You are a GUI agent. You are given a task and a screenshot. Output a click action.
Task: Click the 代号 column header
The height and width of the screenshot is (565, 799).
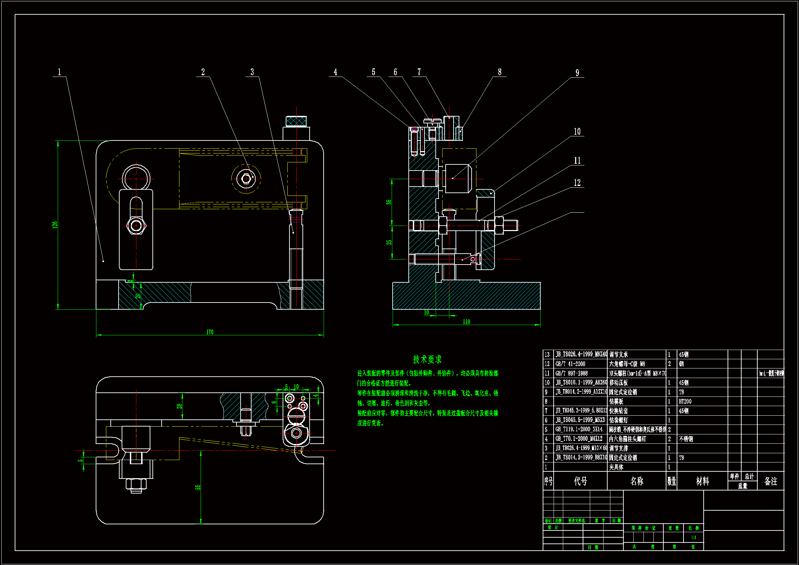(581, 481)
